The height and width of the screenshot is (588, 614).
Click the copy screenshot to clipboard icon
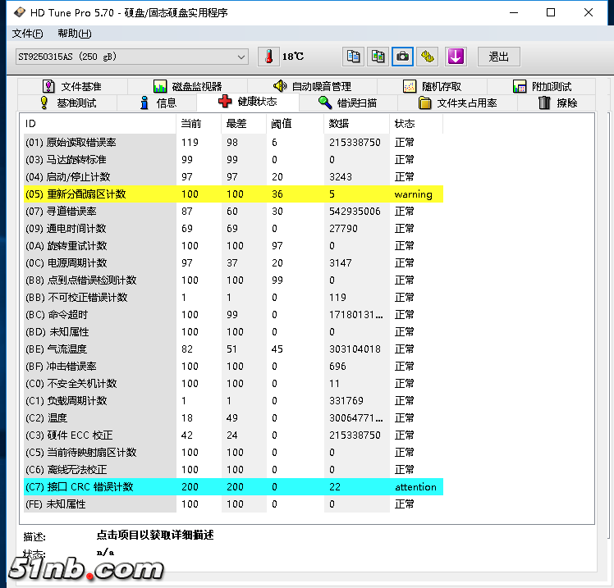[x=378, y=57]
